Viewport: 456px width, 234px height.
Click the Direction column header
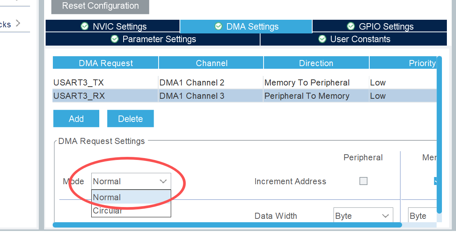316,63
